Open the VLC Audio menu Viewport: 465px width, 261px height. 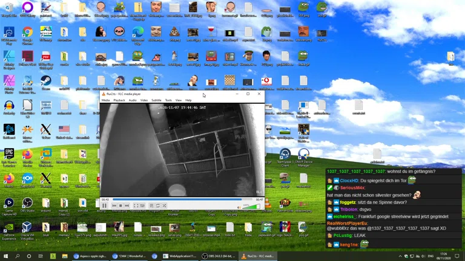(x=133, y=100)
